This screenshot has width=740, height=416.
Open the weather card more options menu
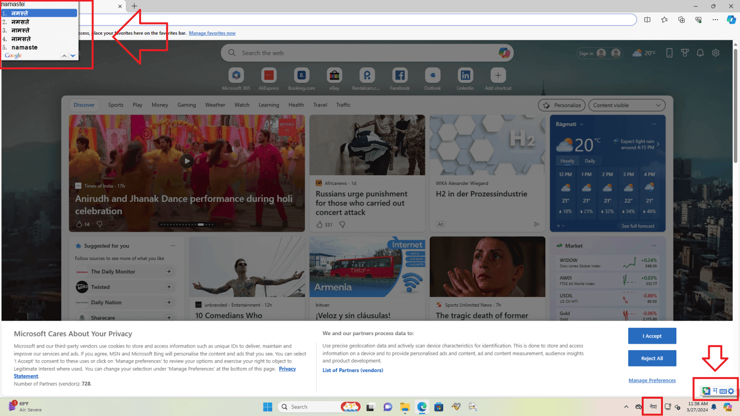click(654, 124)
